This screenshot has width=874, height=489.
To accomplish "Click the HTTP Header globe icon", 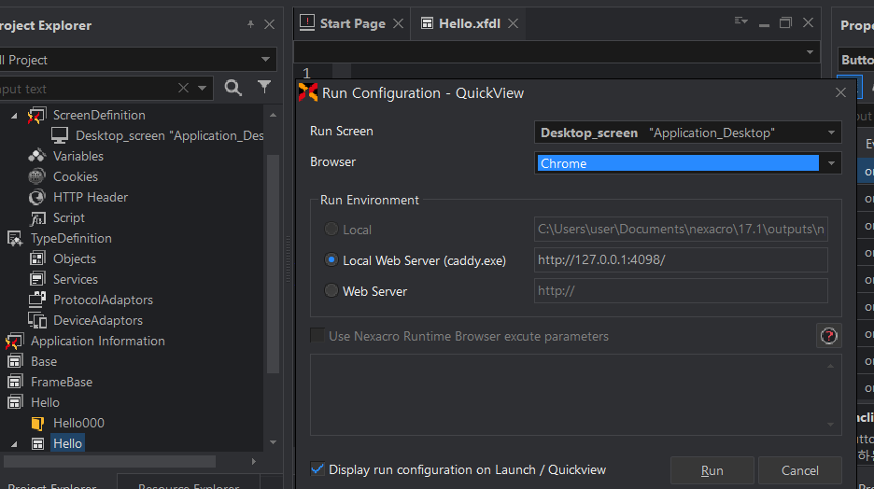I will [x=36, y=197].
